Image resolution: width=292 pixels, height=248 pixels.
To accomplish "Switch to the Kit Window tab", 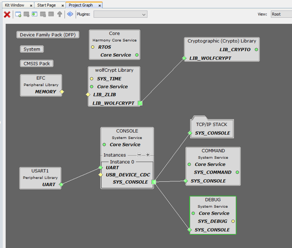I will (15, 5).
